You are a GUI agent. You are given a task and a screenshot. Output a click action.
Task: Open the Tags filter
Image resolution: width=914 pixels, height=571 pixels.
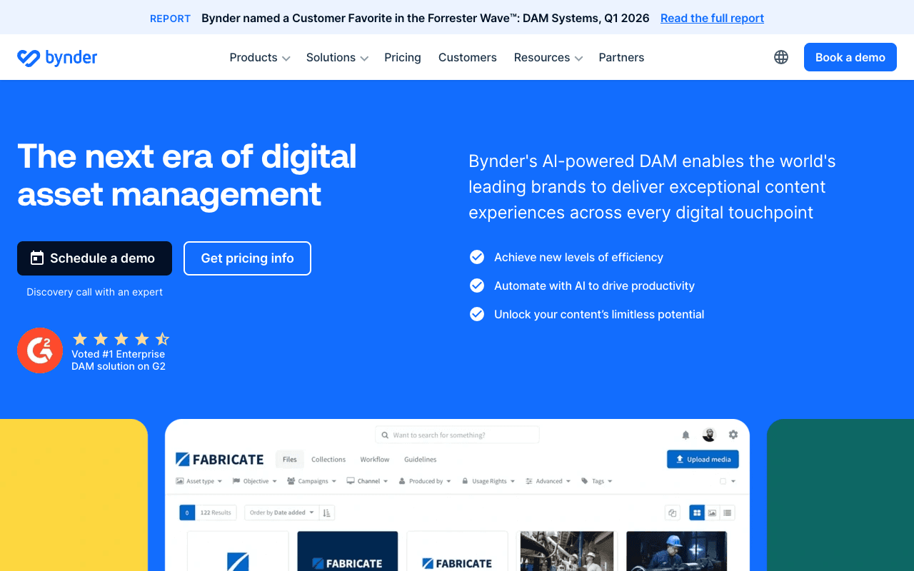click(597, 481)
